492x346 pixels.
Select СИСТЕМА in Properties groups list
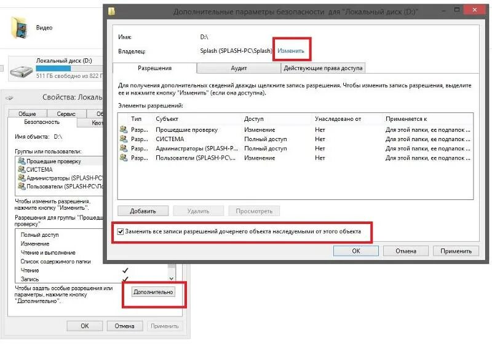pyautogui.click(x=60, y=170)
